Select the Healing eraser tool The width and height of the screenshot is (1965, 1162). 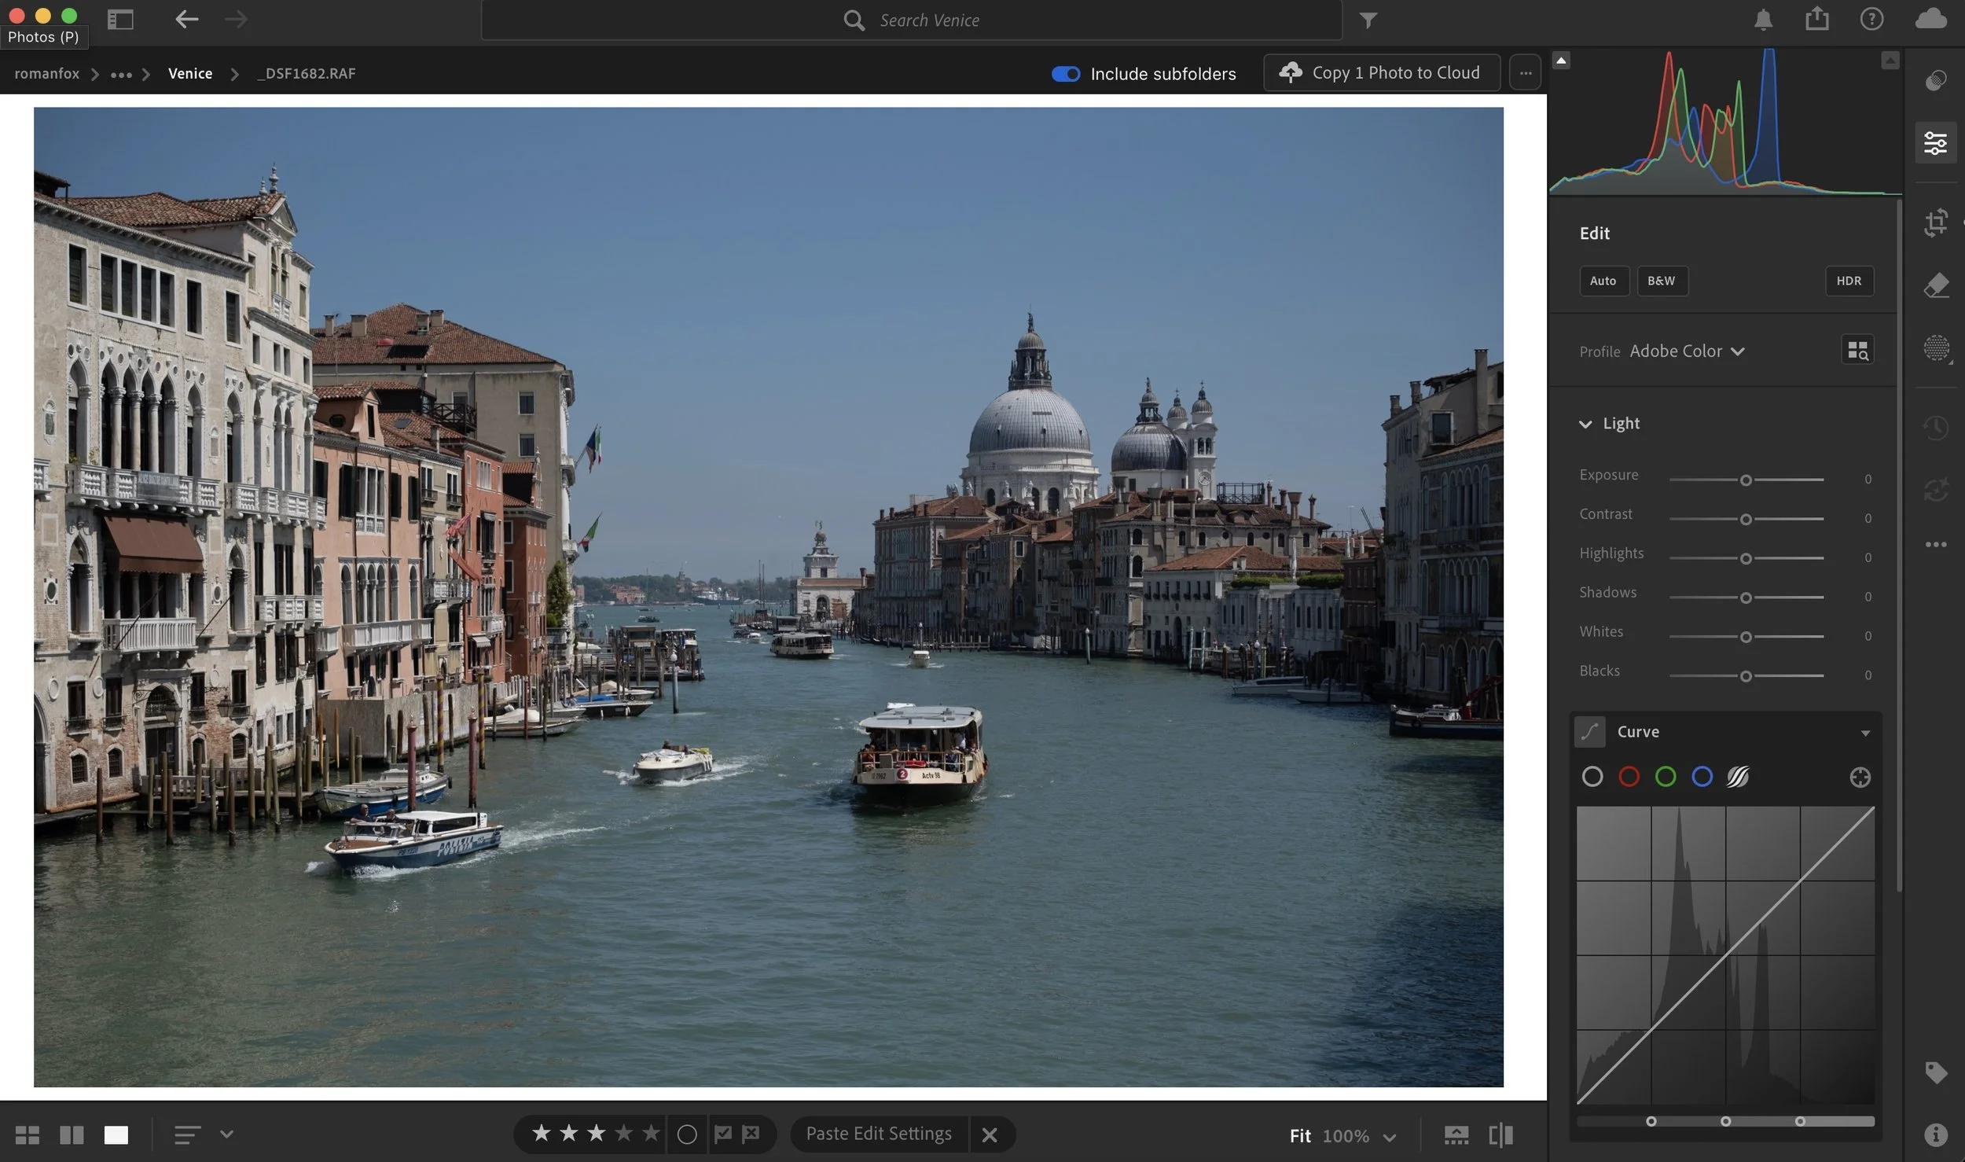click(1936, 285)
